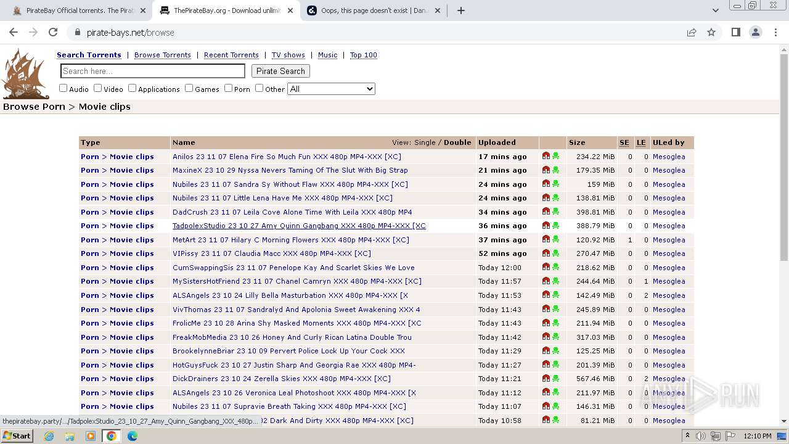
Task: Click magnet icon in the 234.22 MiB row
Action: pos(546,156)
